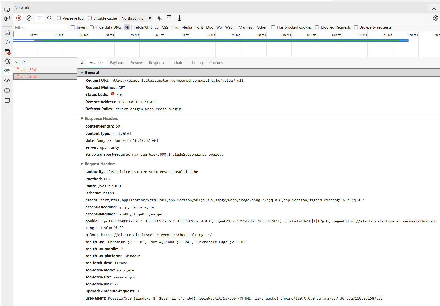Open network conditions settings
The height and width of the screenshot is (306, 440).
point(159,18)
